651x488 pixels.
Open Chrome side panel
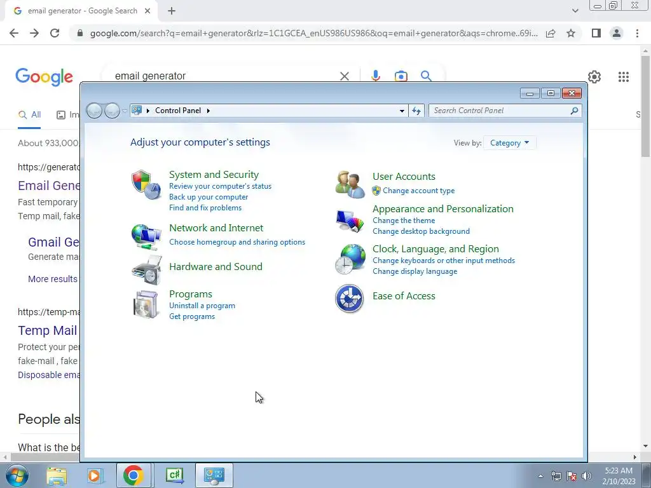pos(596,33)
